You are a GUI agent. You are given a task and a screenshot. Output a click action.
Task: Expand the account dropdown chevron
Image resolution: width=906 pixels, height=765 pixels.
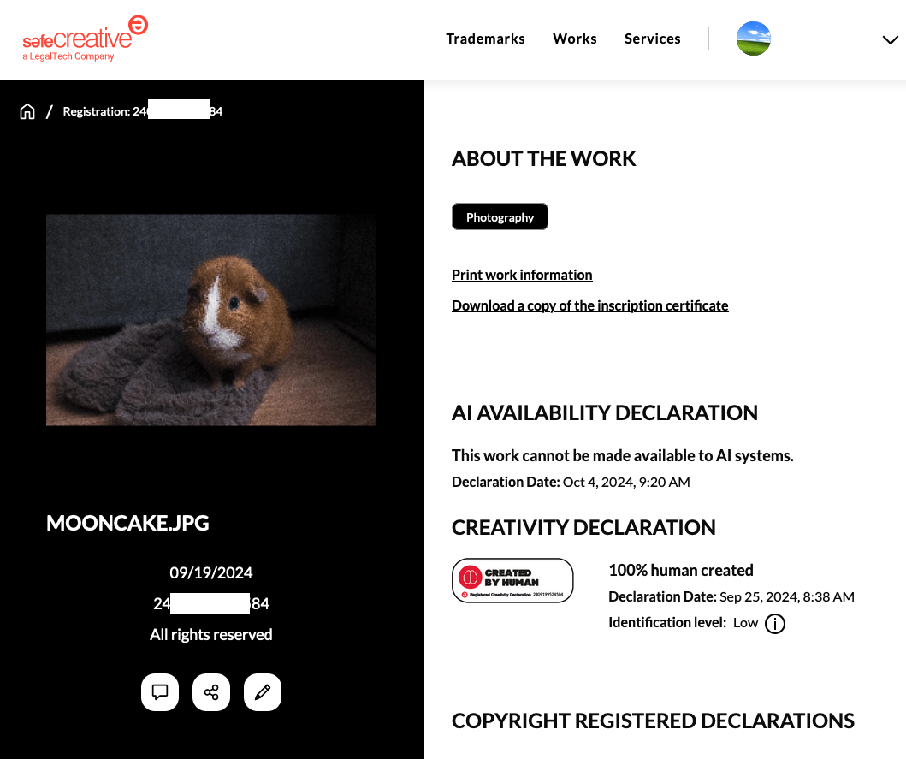coord(890,39)
